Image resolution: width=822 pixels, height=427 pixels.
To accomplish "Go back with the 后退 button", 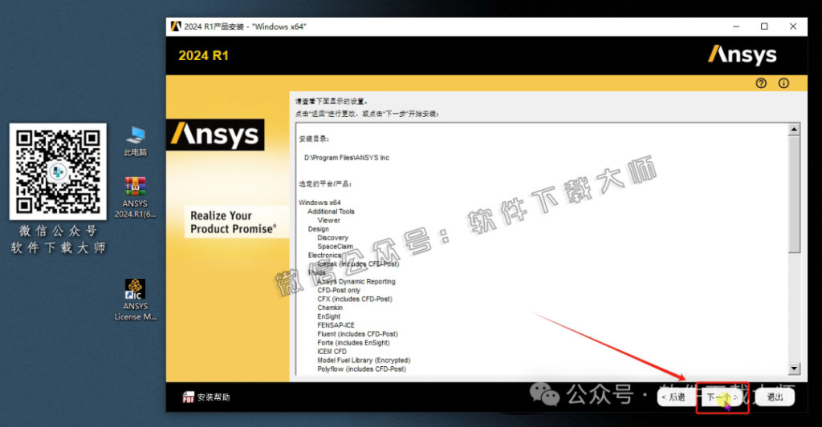I will coord(673,397).
